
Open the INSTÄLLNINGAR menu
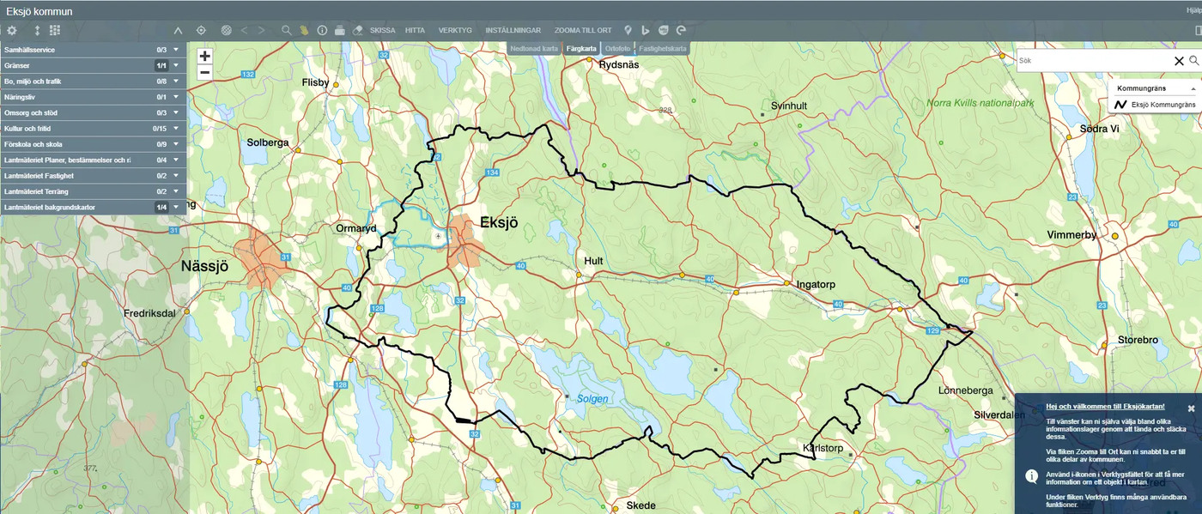(515, 30)
